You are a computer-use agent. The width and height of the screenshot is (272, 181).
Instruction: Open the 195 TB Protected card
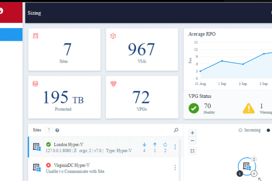64,97
